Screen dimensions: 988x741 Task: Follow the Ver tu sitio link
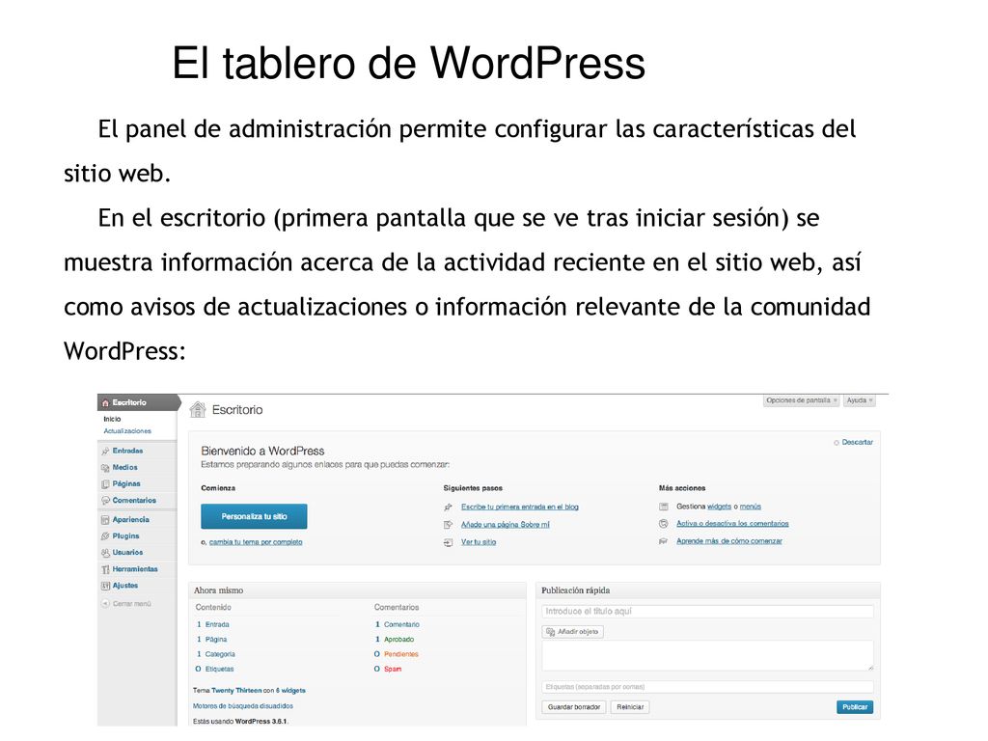(479, 542)
